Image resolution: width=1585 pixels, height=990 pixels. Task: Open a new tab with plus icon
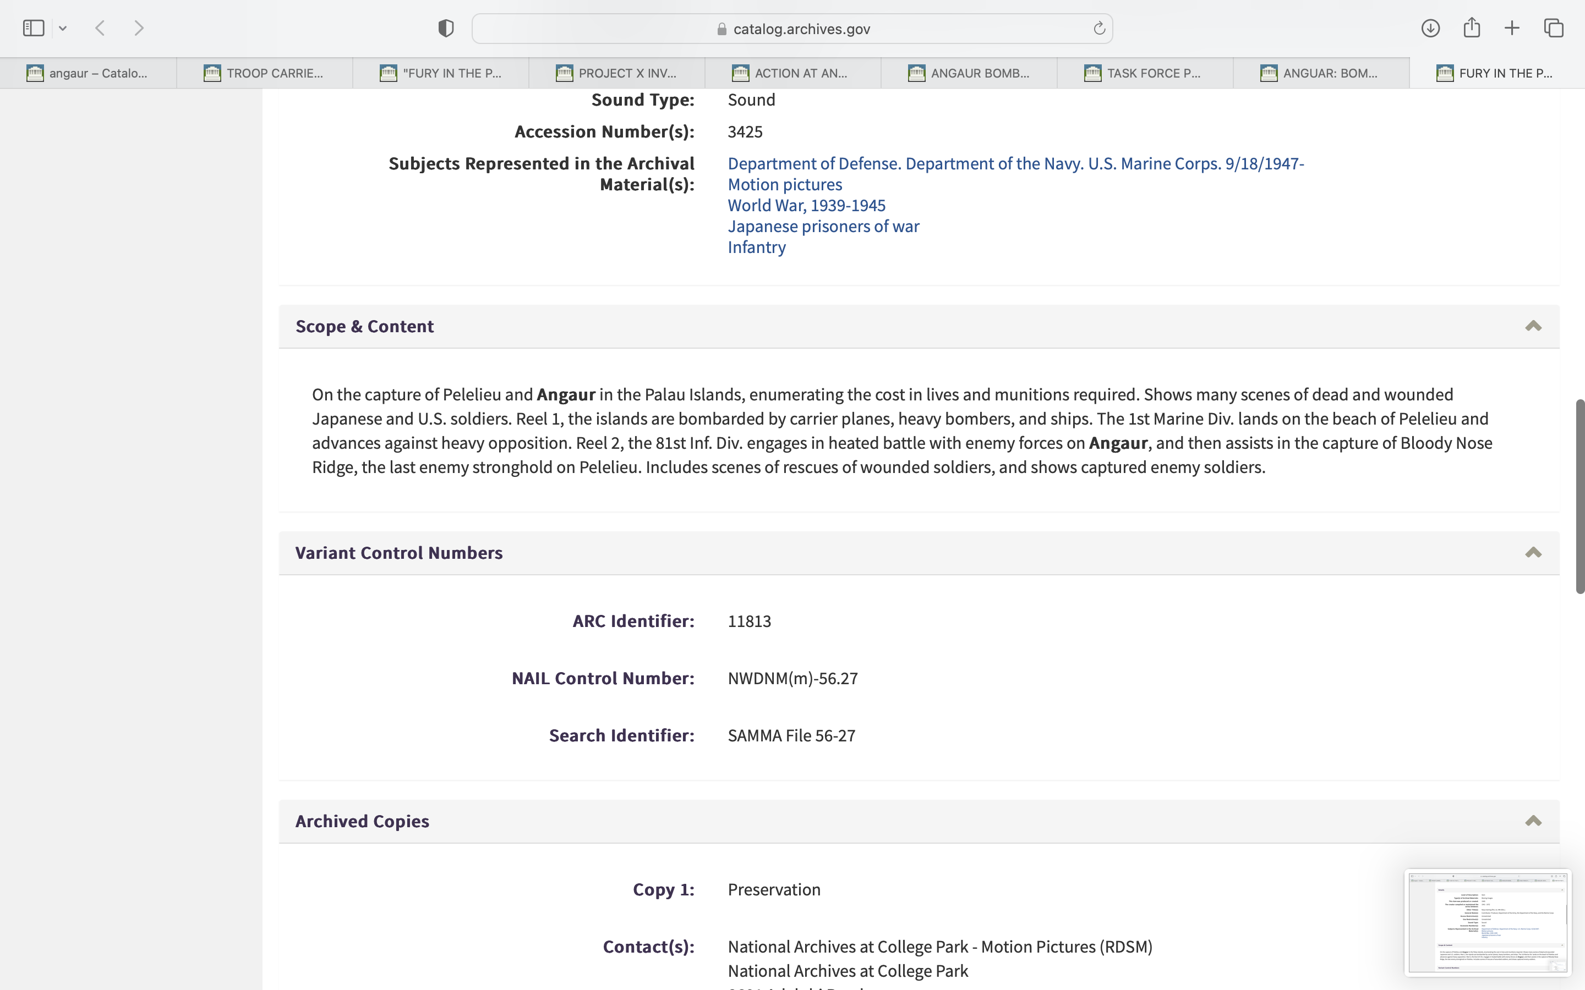1512,28
